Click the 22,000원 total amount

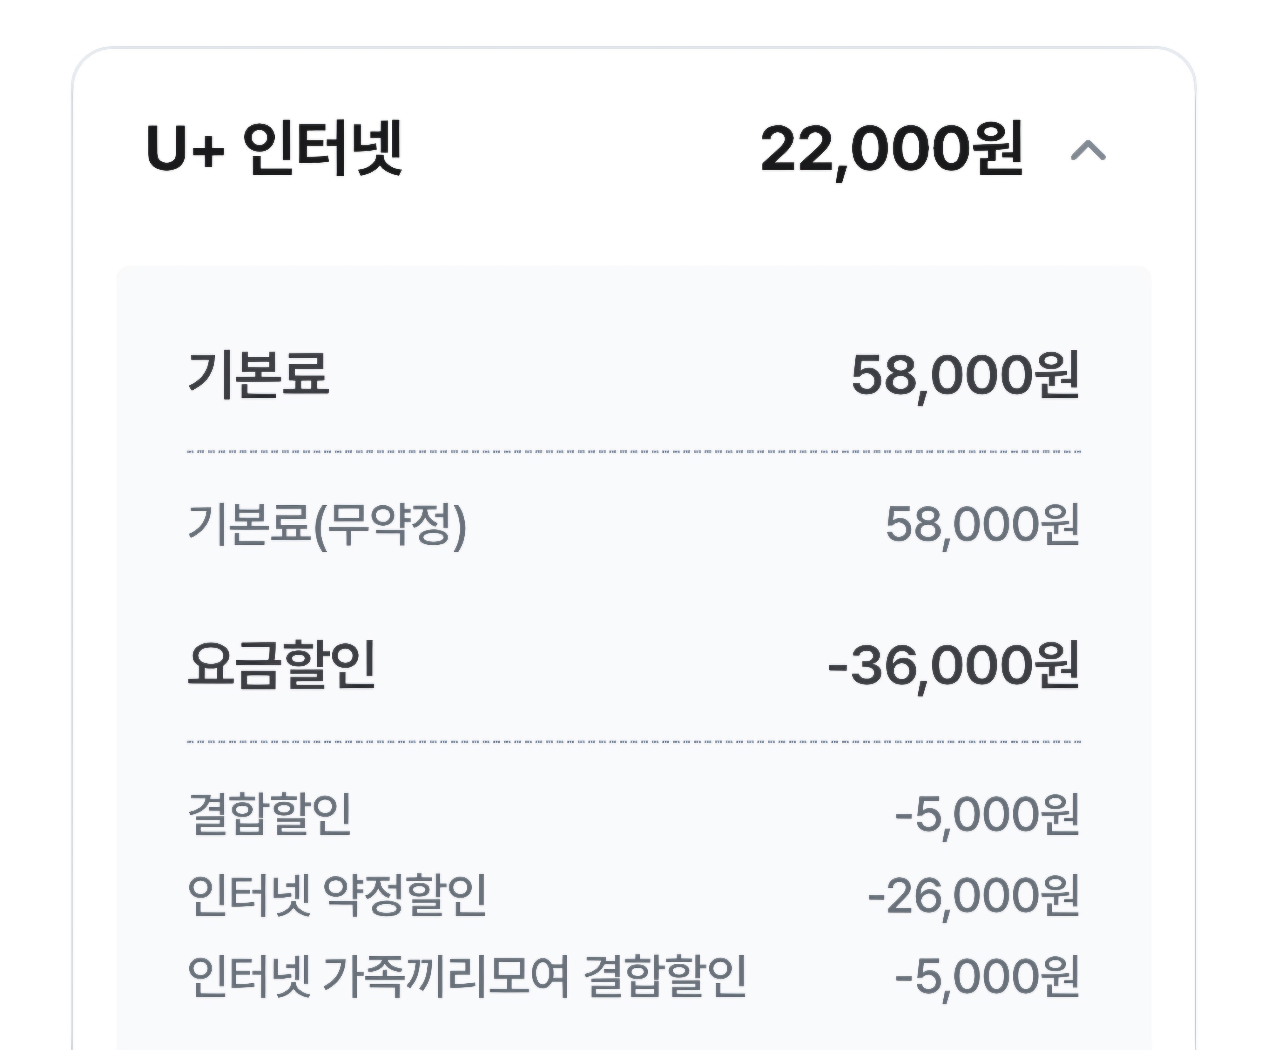[x=891, y=149]
